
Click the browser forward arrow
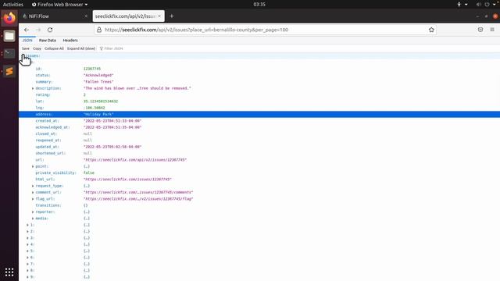point(38,30)
